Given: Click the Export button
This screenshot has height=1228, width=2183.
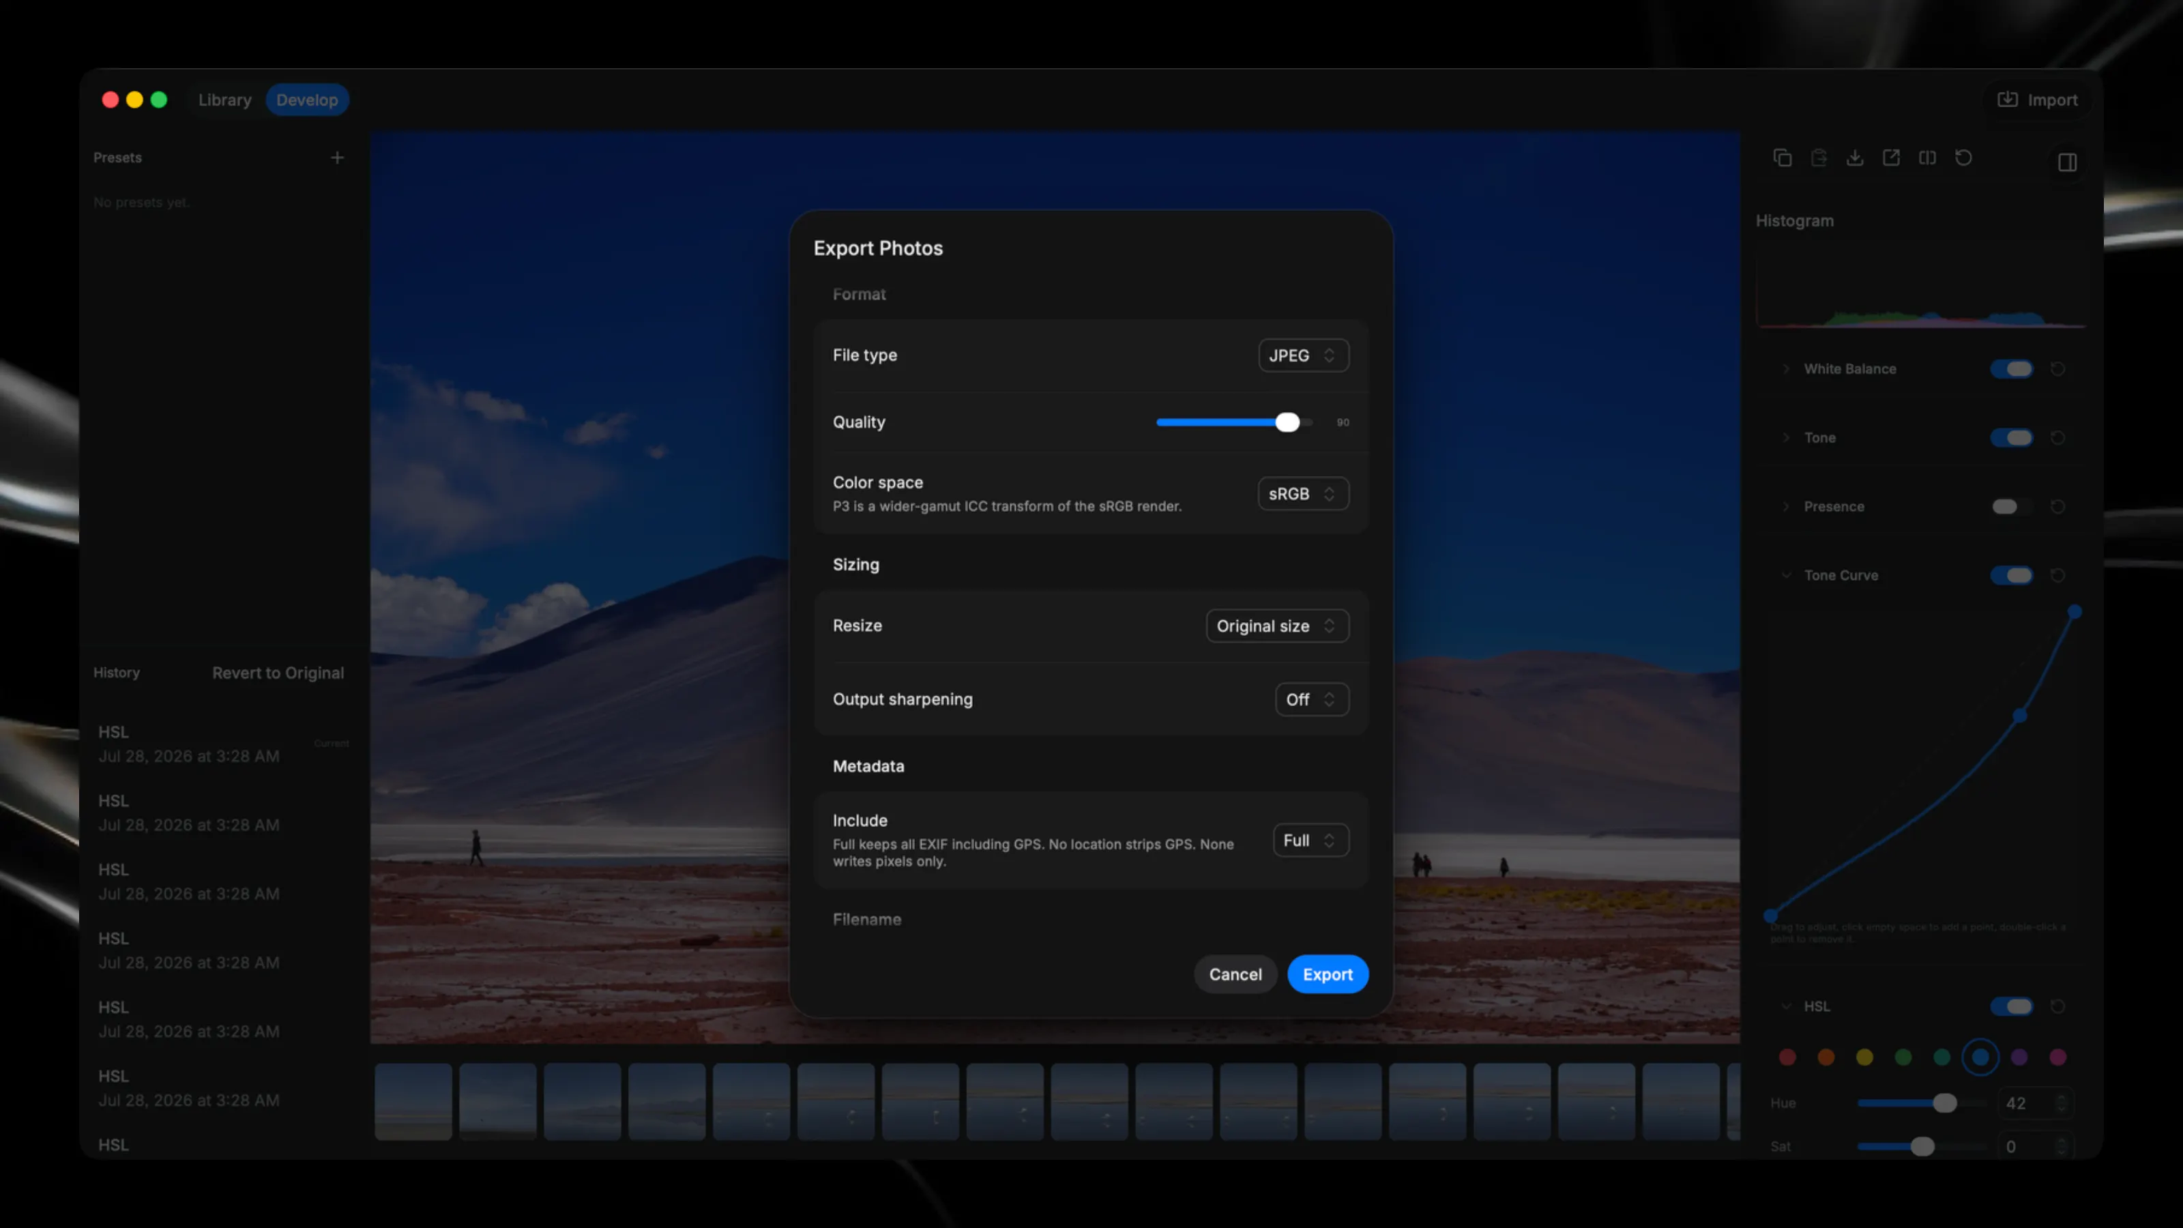Looking at the screenshot, I should [1327, 974].
